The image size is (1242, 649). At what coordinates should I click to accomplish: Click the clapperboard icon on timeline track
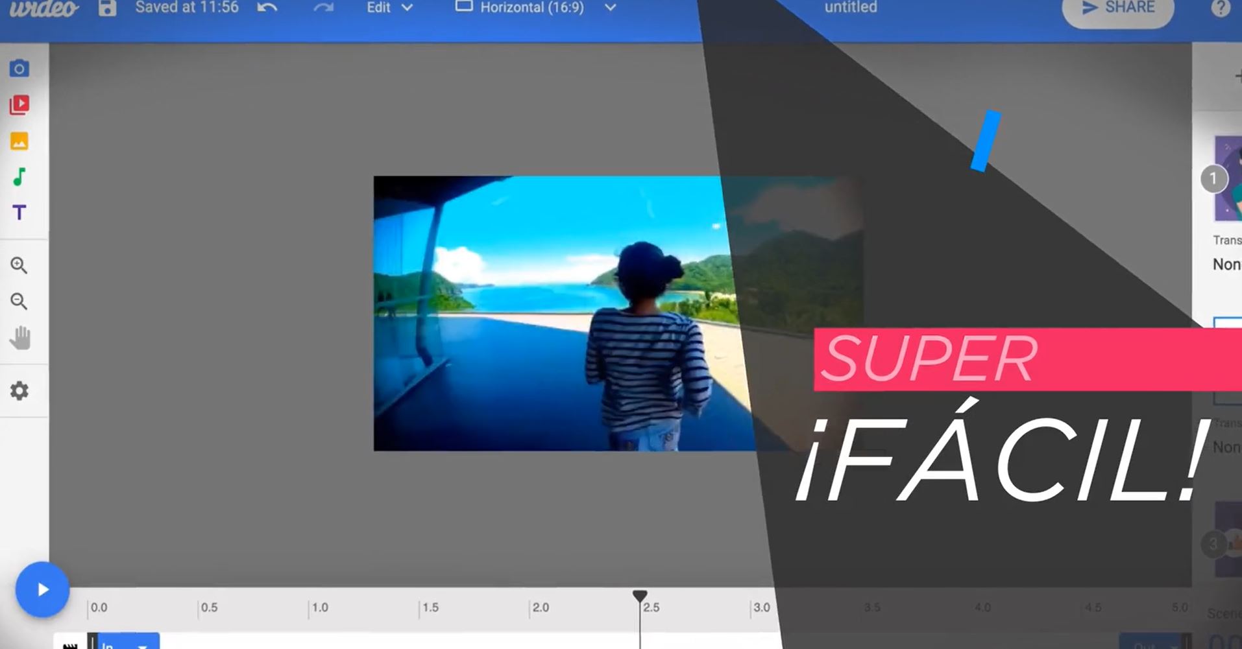[x=70, y=644]
